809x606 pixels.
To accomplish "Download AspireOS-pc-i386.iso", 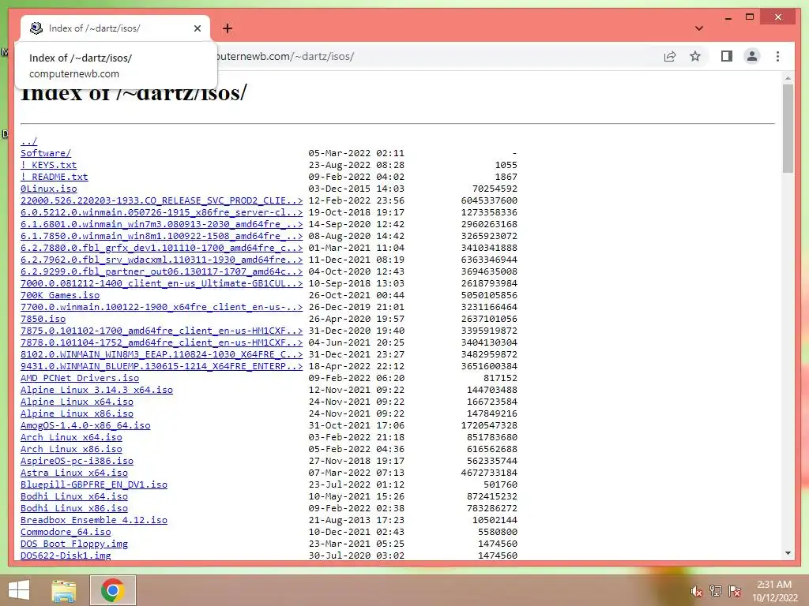I will click(77, 461).
